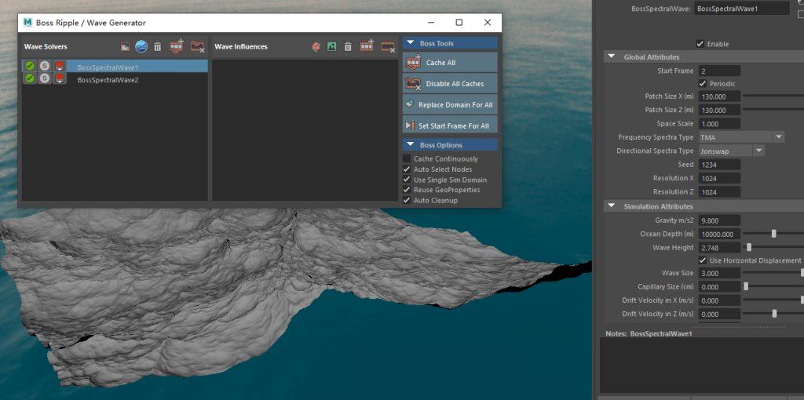804x400 pixels.
Task: Add geometry influence cube icon
Action: (316, 46)
